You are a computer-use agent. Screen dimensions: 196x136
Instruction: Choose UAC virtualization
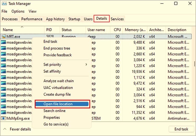coord(58,88)
